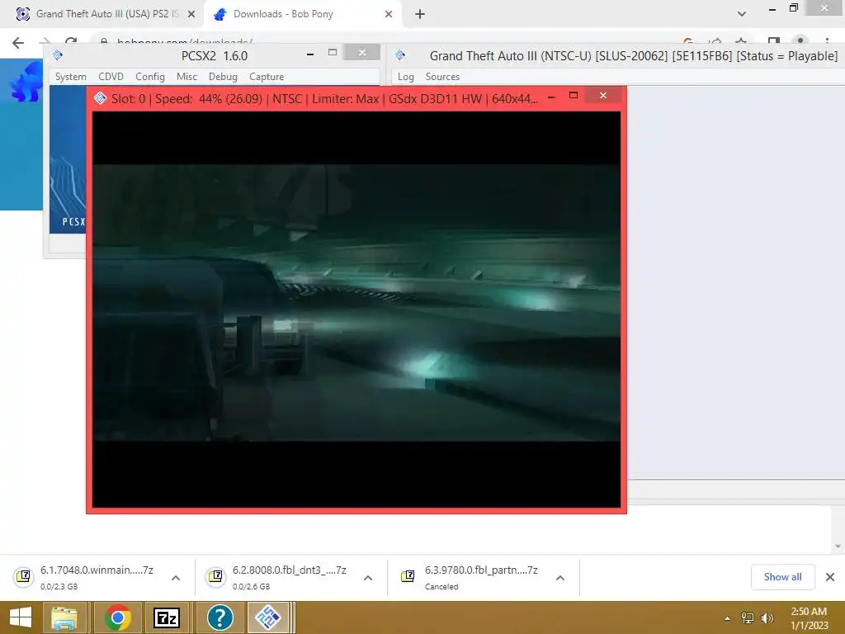Click the page scrollbar down arrow
Viewport: 845px width, 634px height.
pyautogui.click(x=838, y=546)
